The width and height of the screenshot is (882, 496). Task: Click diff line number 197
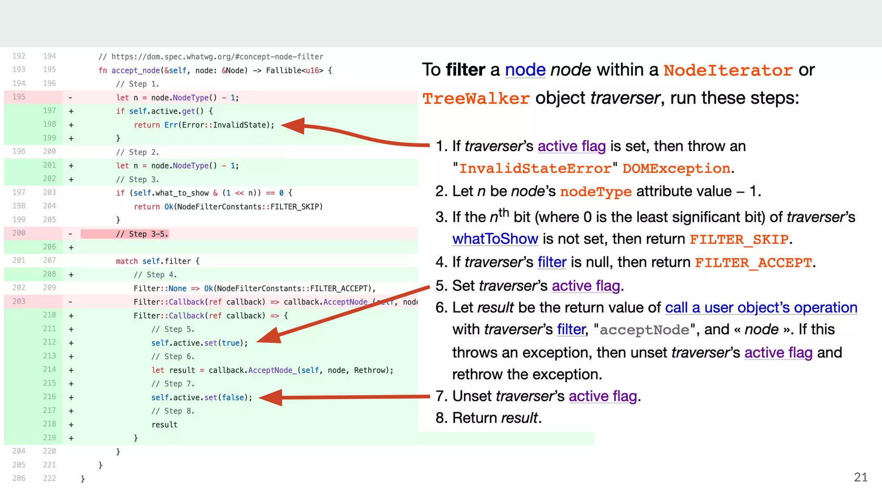[50, 111]
